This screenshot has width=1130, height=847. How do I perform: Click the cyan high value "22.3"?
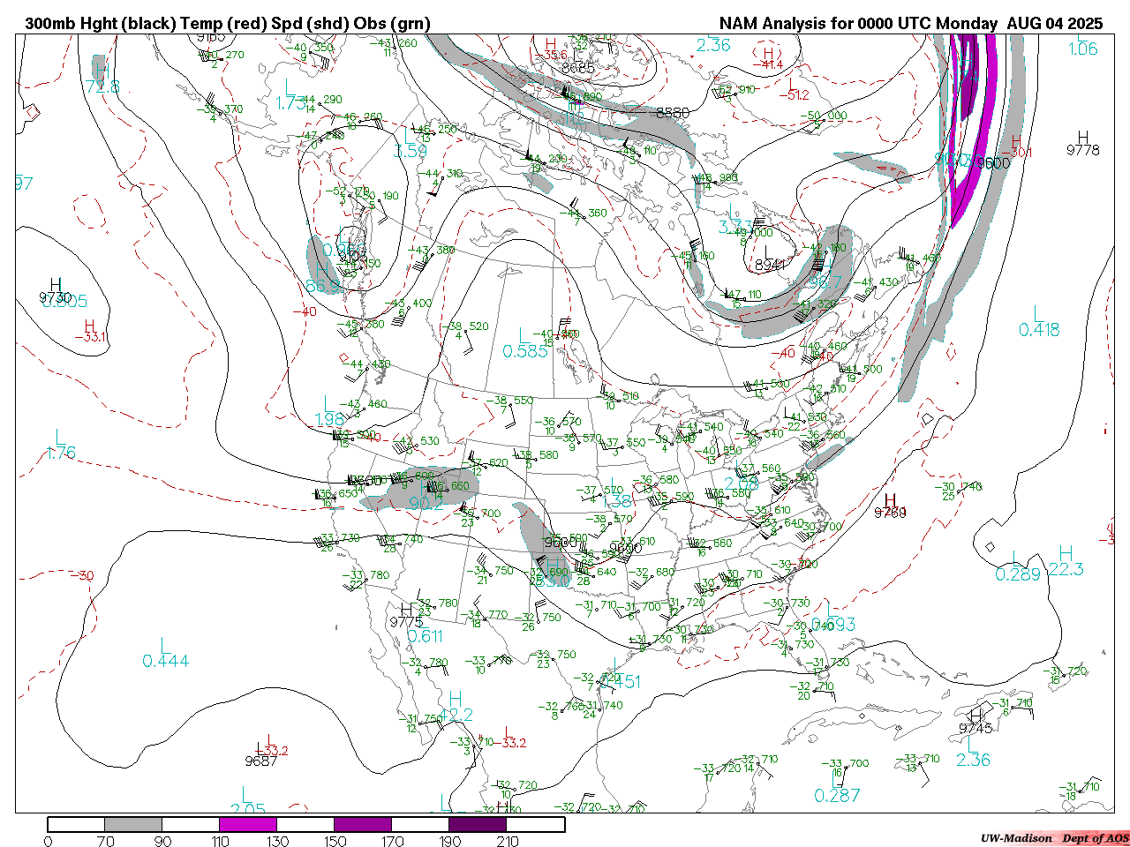(1066, 570)
